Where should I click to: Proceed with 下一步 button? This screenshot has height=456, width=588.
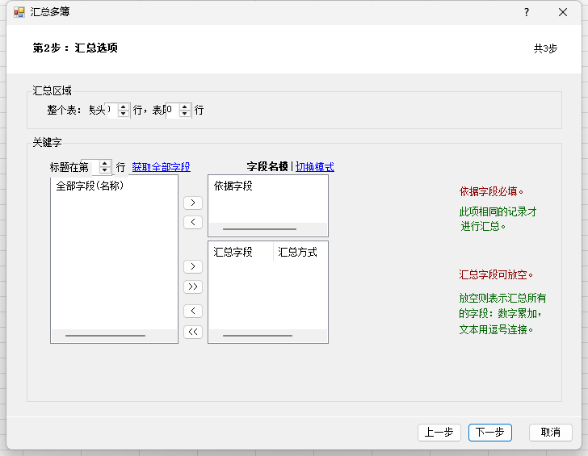[490, 433]
